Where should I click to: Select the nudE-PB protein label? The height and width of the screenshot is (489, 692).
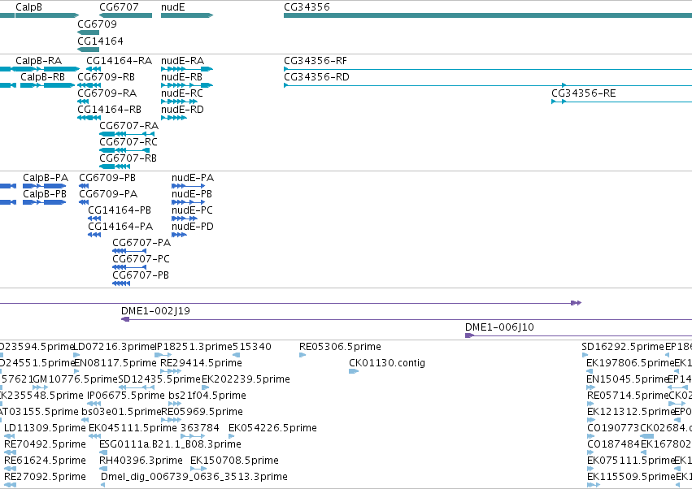(x=192, y=194)
